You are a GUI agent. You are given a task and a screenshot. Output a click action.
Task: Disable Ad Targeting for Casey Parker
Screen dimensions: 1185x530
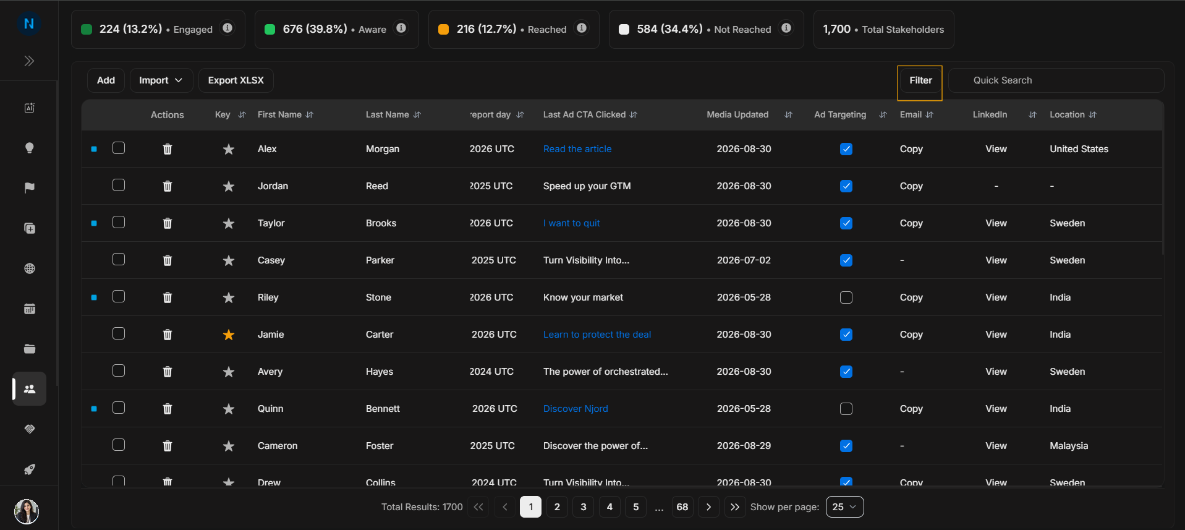[846, 260]
